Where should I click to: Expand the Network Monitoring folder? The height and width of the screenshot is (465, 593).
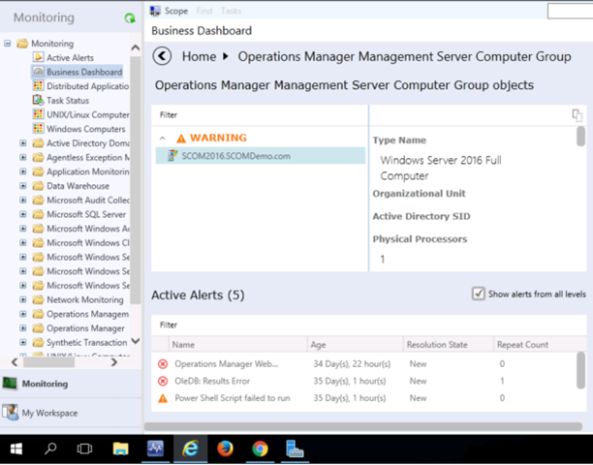[23, 299]
